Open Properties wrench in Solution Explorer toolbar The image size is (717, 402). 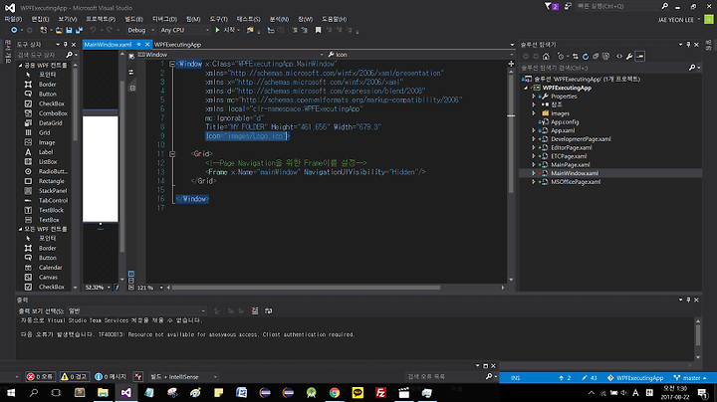point(629,56)
